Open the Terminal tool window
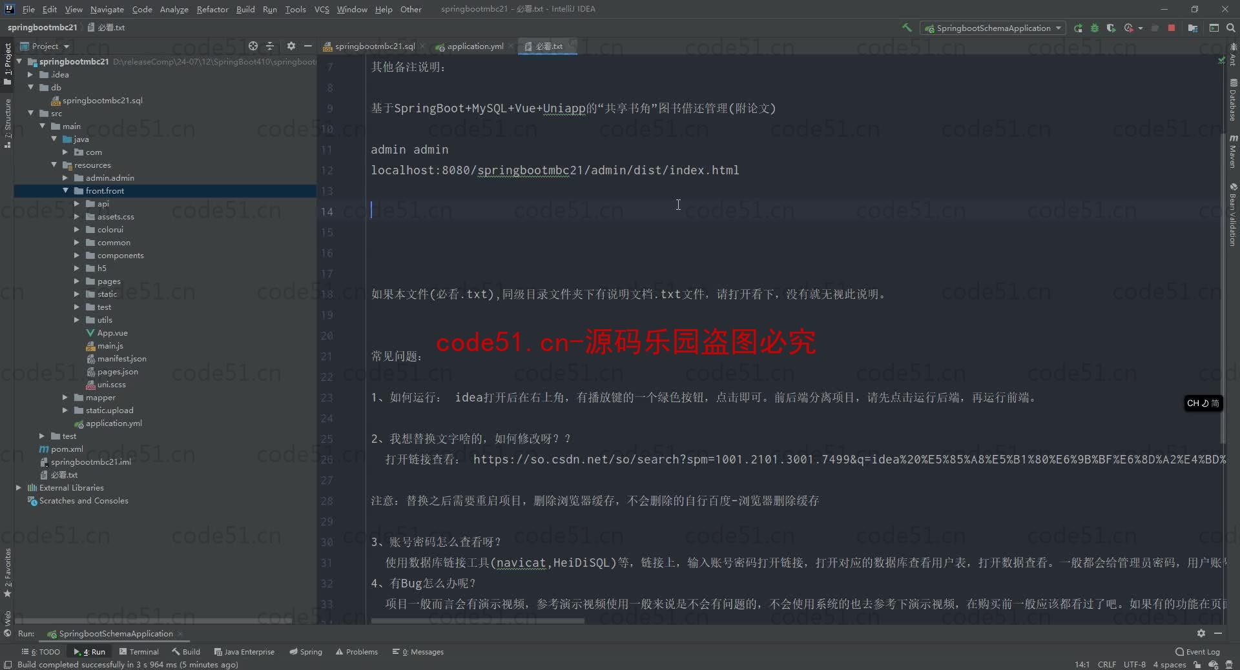The width and height of the screenshot is (1240, 670). [x=139, y=651]
